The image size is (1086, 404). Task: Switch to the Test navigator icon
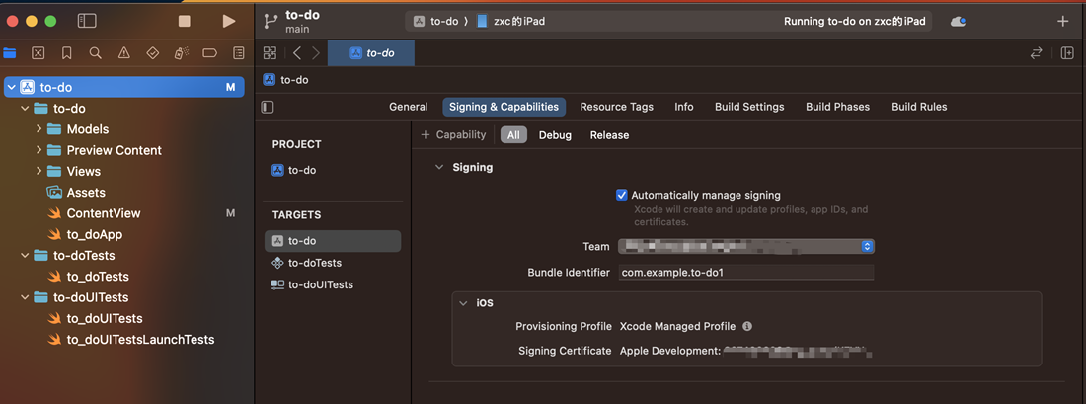(152, 53)
